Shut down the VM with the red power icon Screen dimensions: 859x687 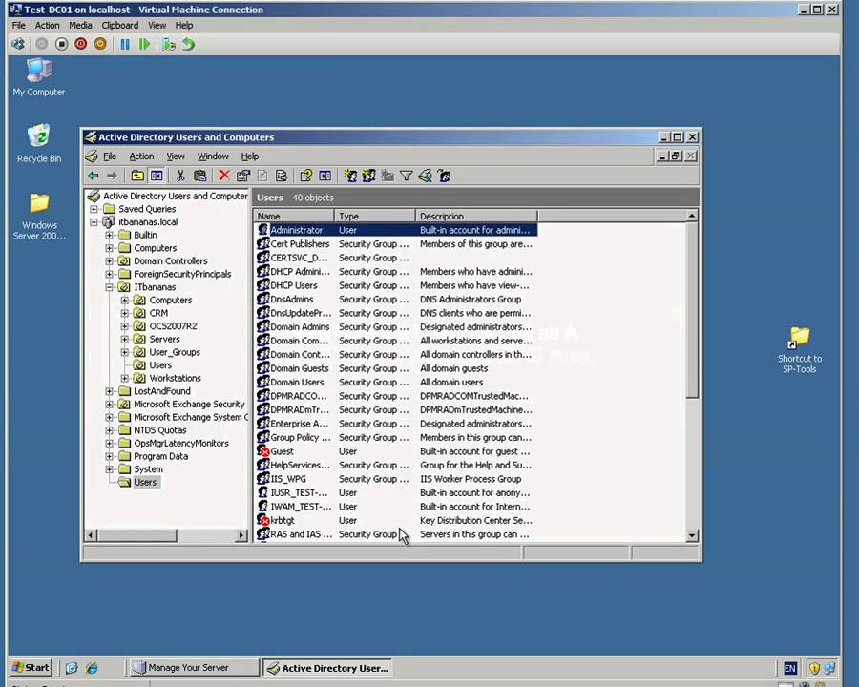[80, 44]
